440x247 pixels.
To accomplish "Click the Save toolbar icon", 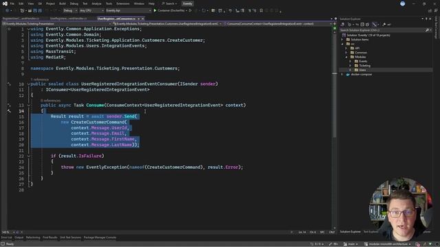I will (x=35, y=10).
